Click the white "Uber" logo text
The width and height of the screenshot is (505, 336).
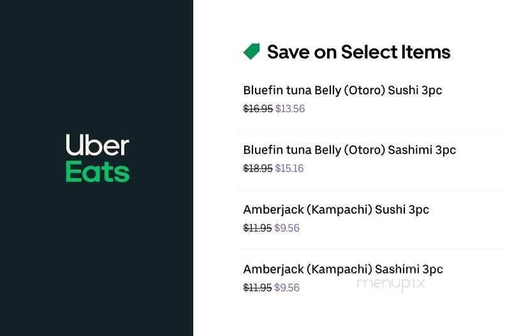98,145
